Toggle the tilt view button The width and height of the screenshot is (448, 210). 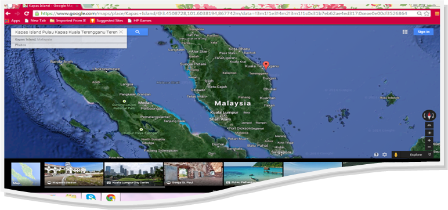pyautogui.click(x=429, y=125)
